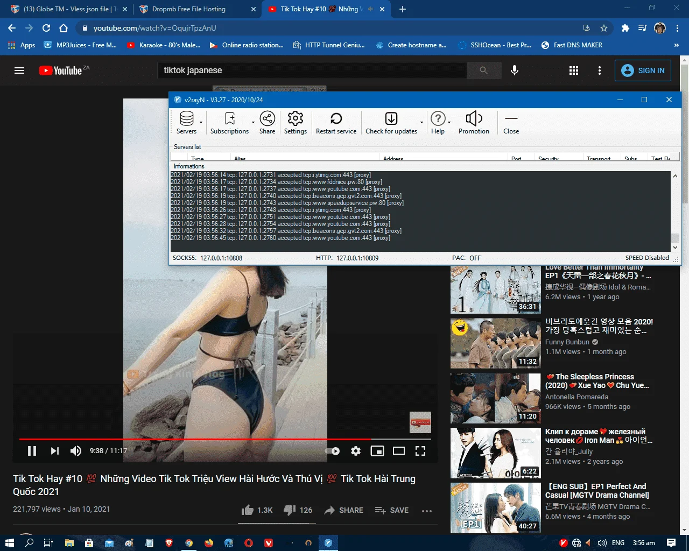The height and width of the screenshot is (551, 689).
Task: Click the SHARE button under video
Action: click(343, 510)
